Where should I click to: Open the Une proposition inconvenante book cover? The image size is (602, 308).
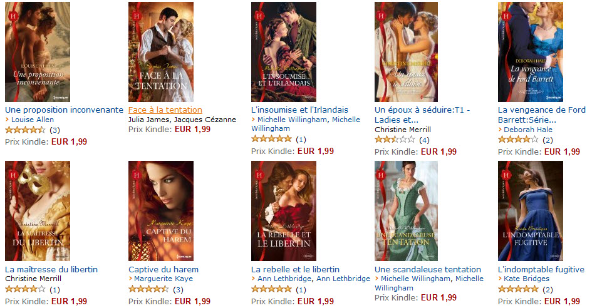point(38,52)
